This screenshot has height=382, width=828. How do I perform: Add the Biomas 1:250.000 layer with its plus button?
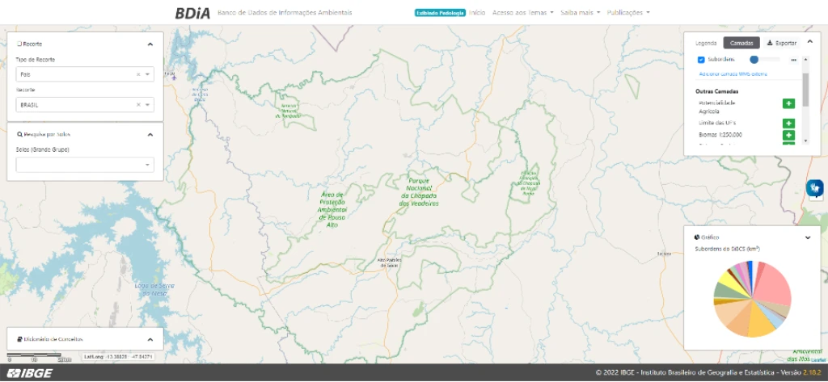pyautogui.click(x=788, y=135)
